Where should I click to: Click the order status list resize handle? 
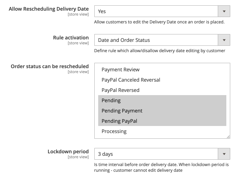[x=228, y=137]
